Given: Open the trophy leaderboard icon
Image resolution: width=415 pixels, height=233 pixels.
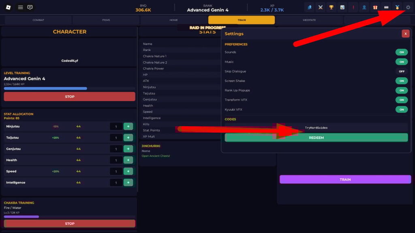Looking at the screenshot, I should (x=332, y=7).
